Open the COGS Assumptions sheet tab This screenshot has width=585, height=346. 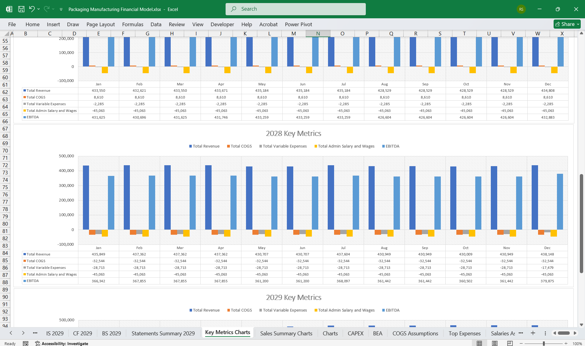tap(415, 334)
